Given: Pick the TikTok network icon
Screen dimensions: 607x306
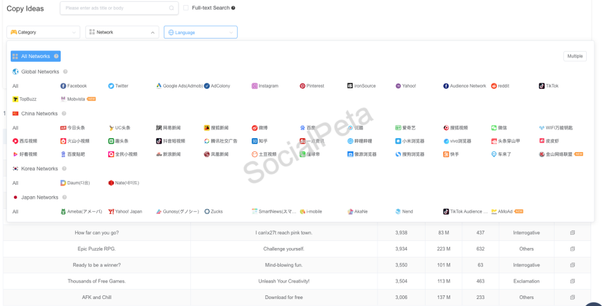Looking at the screenshot, I should click(542, 86).
